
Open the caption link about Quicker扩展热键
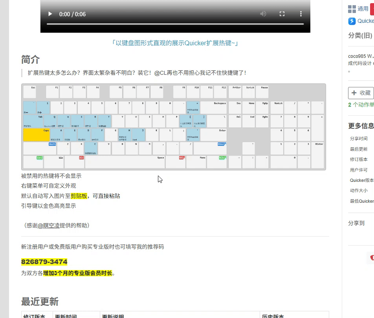175,43
